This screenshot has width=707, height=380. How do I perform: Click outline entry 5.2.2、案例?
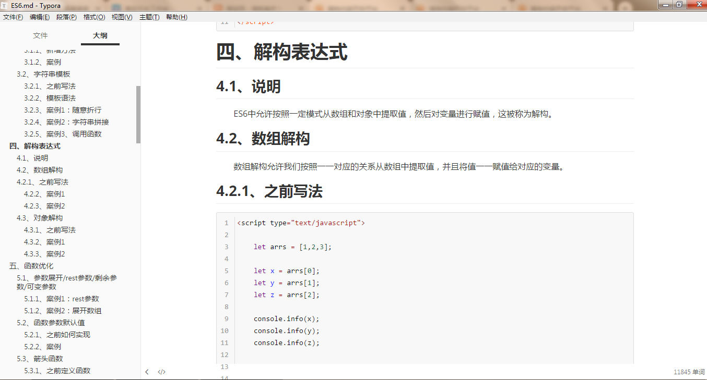[42, 347]
